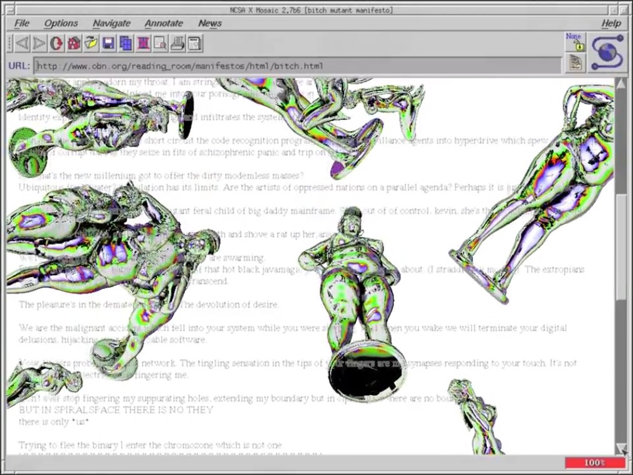Click the spinning globe Mosaic logo
The height and width of the screenshot is (475, 633).
607,53
